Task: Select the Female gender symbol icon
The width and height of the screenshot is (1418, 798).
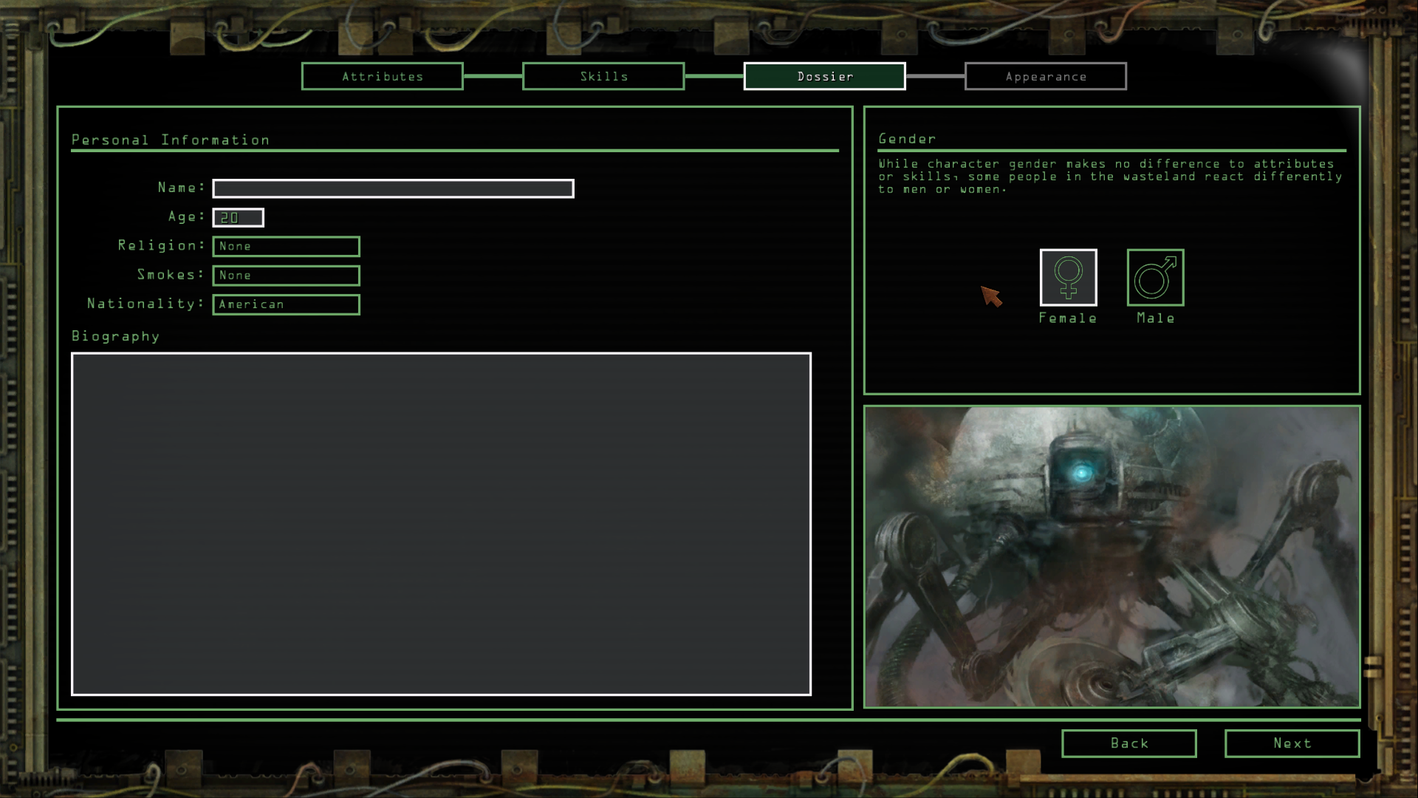Action: click(x=1068, y=277)
